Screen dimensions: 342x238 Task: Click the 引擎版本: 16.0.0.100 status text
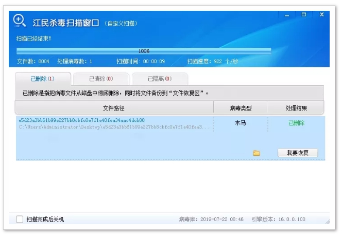(x=279, y=219)
